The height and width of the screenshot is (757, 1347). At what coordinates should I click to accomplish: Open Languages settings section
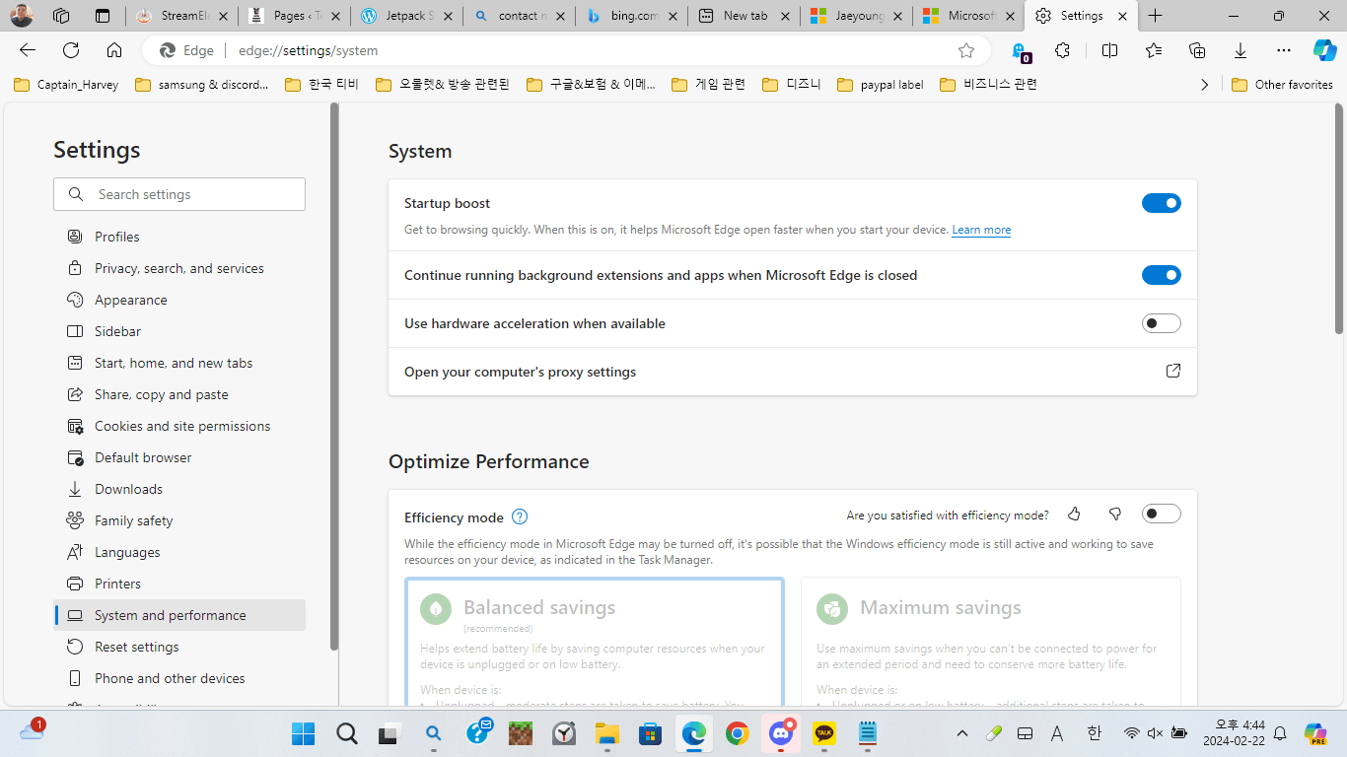pos(179,552)
